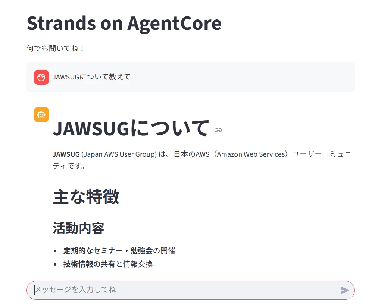Click the Japan AWS User Group text
Image resolution: width=375 pixels, height=306 pixels.
119,154
